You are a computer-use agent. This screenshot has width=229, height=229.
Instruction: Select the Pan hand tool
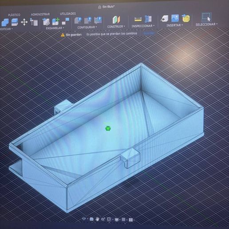tap(97, 219)
